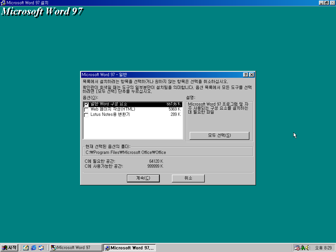Switch to Microsoft Word 97 taskbar button

(x=76, y=248)
